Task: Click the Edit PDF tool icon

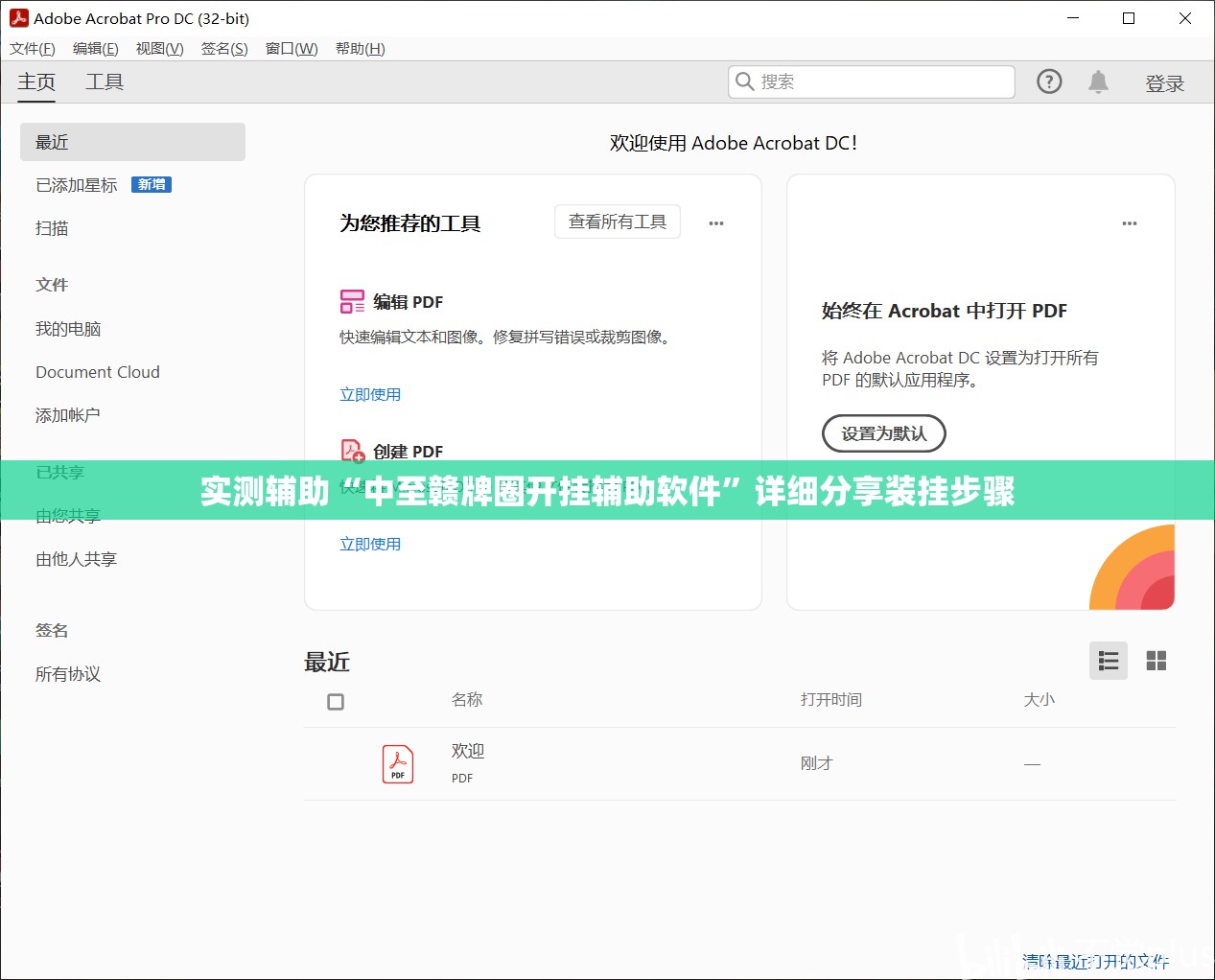Action: 352,302
